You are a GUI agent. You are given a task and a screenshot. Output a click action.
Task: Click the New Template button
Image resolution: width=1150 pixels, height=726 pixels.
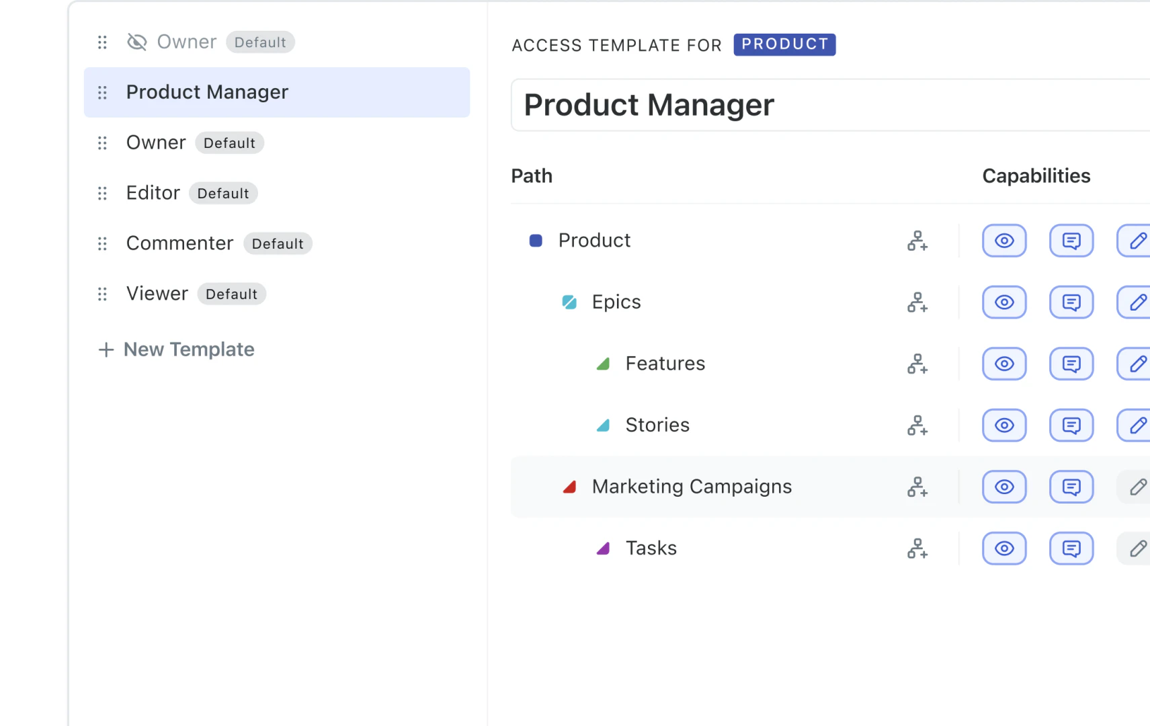(x=176, y=350)
